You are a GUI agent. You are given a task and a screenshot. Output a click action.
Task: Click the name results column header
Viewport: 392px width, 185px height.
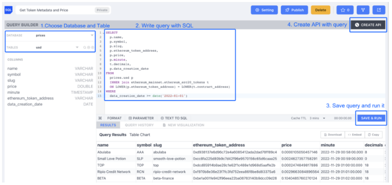103,145
